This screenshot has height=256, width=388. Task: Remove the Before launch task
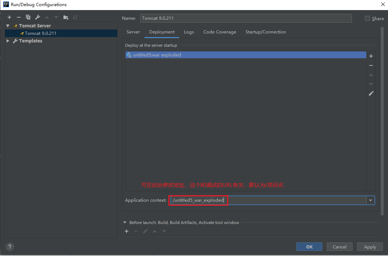(136, 231)
